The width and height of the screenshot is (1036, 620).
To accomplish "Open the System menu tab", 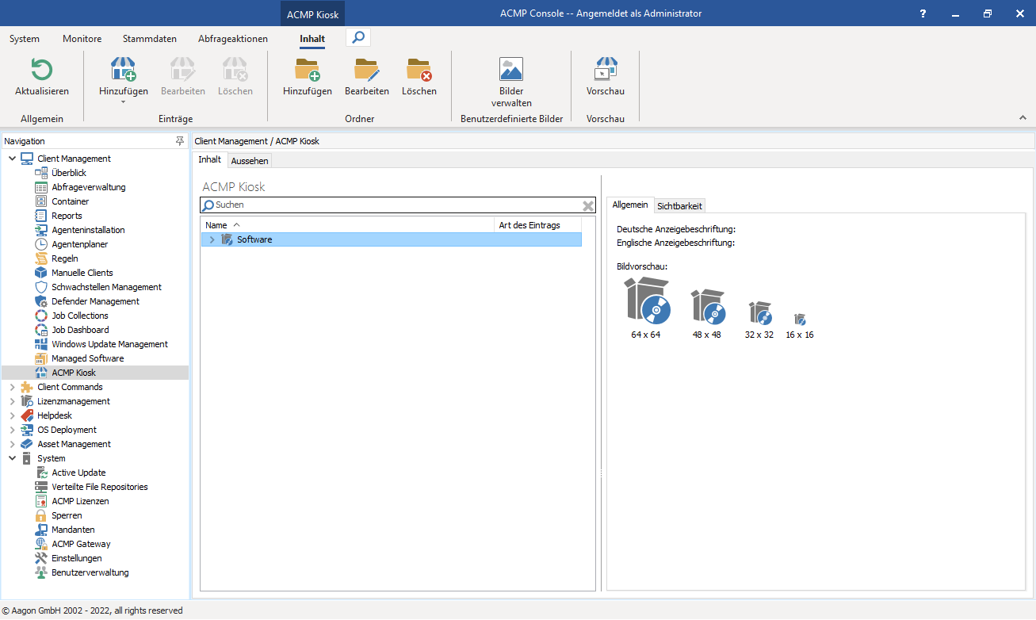I will pos(25,38).
